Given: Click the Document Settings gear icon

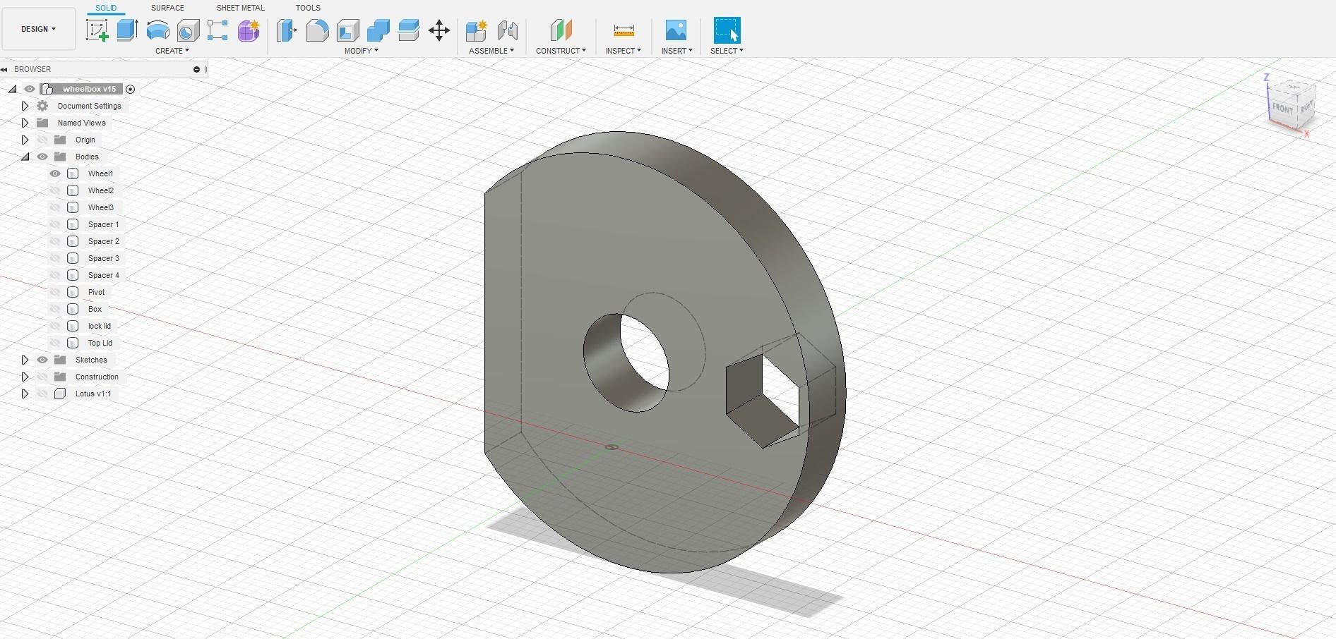Looking at the screenshot, I should point(42,106).
